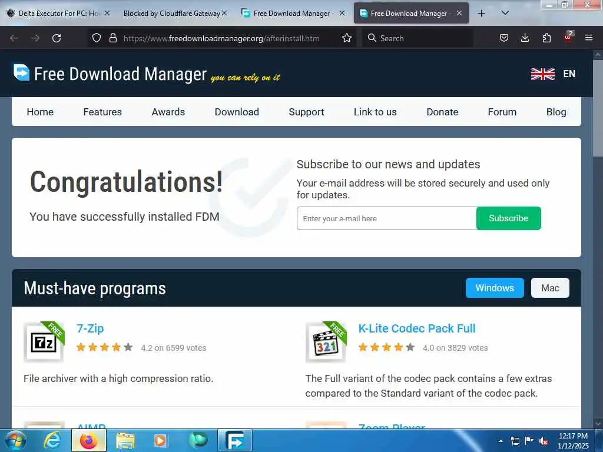This screenshot has width=603, height=452.
Task: Go back with the browser back arrow
Action: point(14,38)
